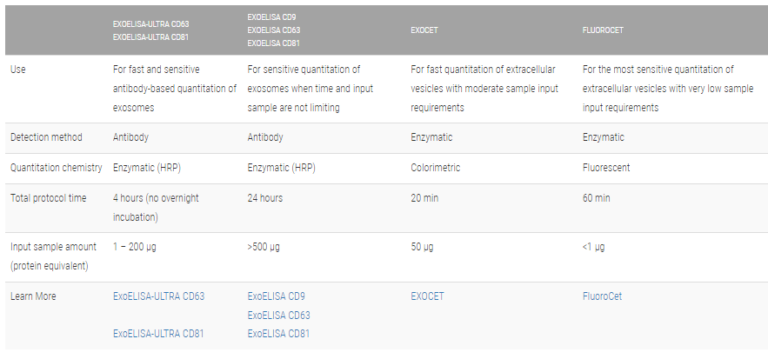Click the EXOCET column header

[425, 30]
